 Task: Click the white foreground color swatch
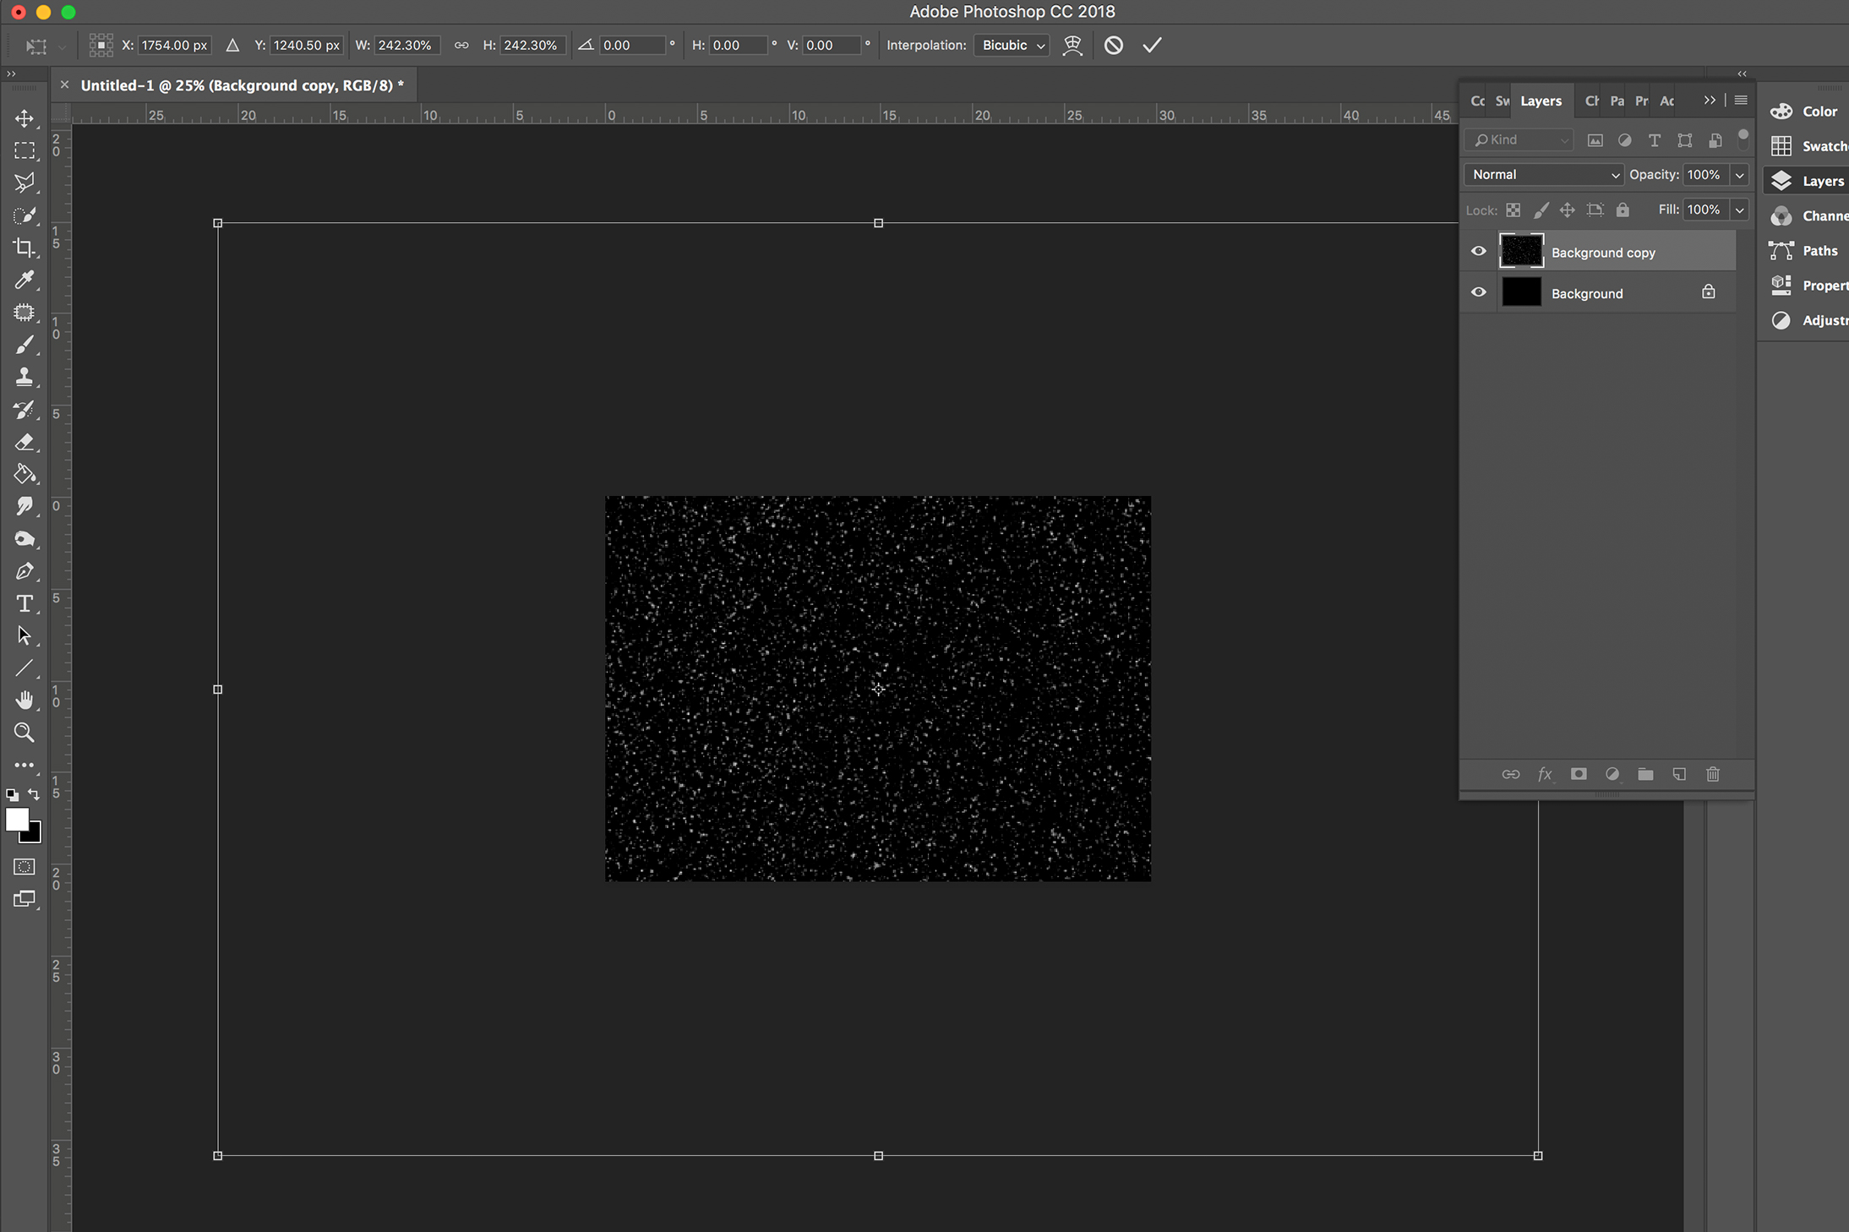15,818
